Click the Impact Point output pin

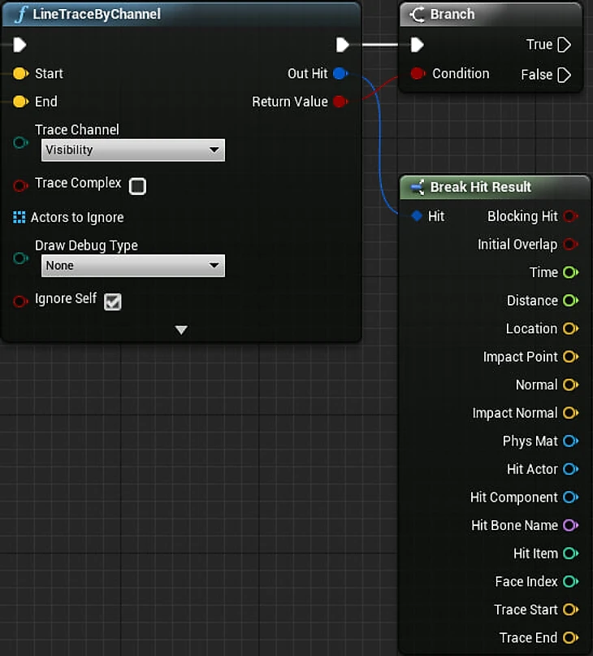571,357
